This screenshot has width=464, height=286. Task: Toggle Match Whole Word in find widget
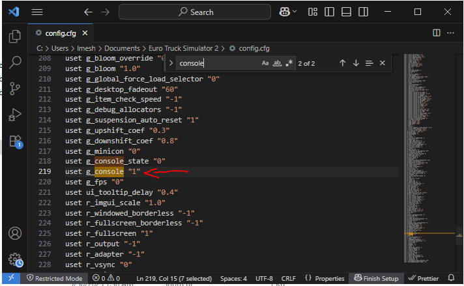pyautogui.click(x=277, y=63)
